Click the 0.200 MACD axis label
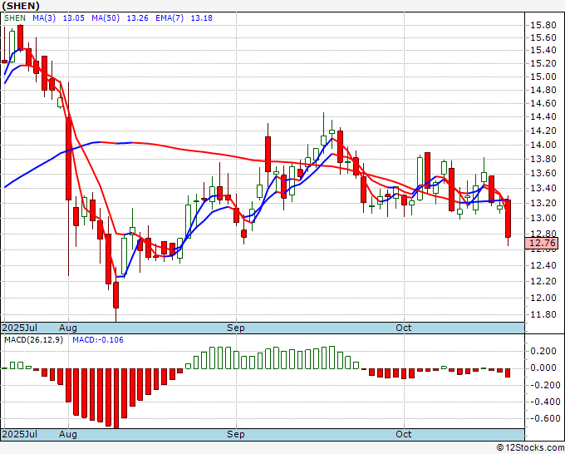The width and height of the screenshot is (565, 454). point(543,351)
